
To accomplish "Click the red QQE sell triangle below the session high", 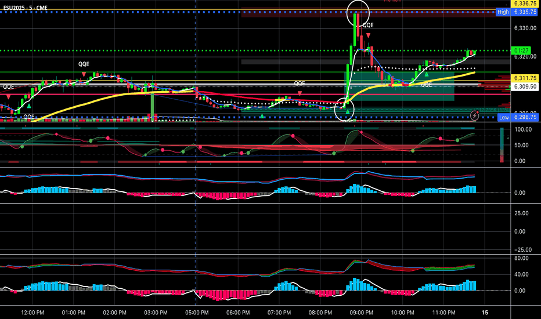I will click(x=368, y=35).
